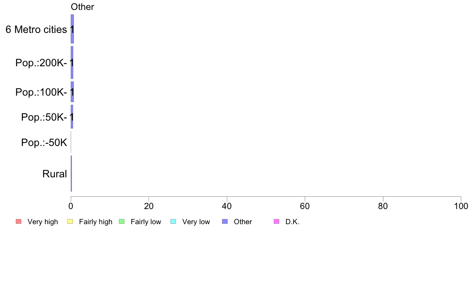Click the Pop.:-50K category label
The width and height of the screenshot is (472, 292).
coord(44,142)
